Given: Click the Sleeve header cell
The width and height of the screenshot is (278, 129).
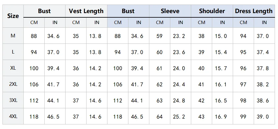Looking at the screenshot, I should click(x=170, y=11).
